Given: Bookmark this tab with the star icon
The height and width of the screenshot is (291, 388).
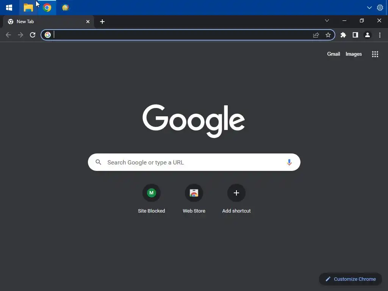Looking at the screenshot, I should 328,35.
